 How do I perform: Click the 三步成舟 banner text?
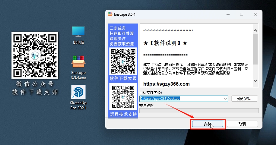[x=118, y=28]
